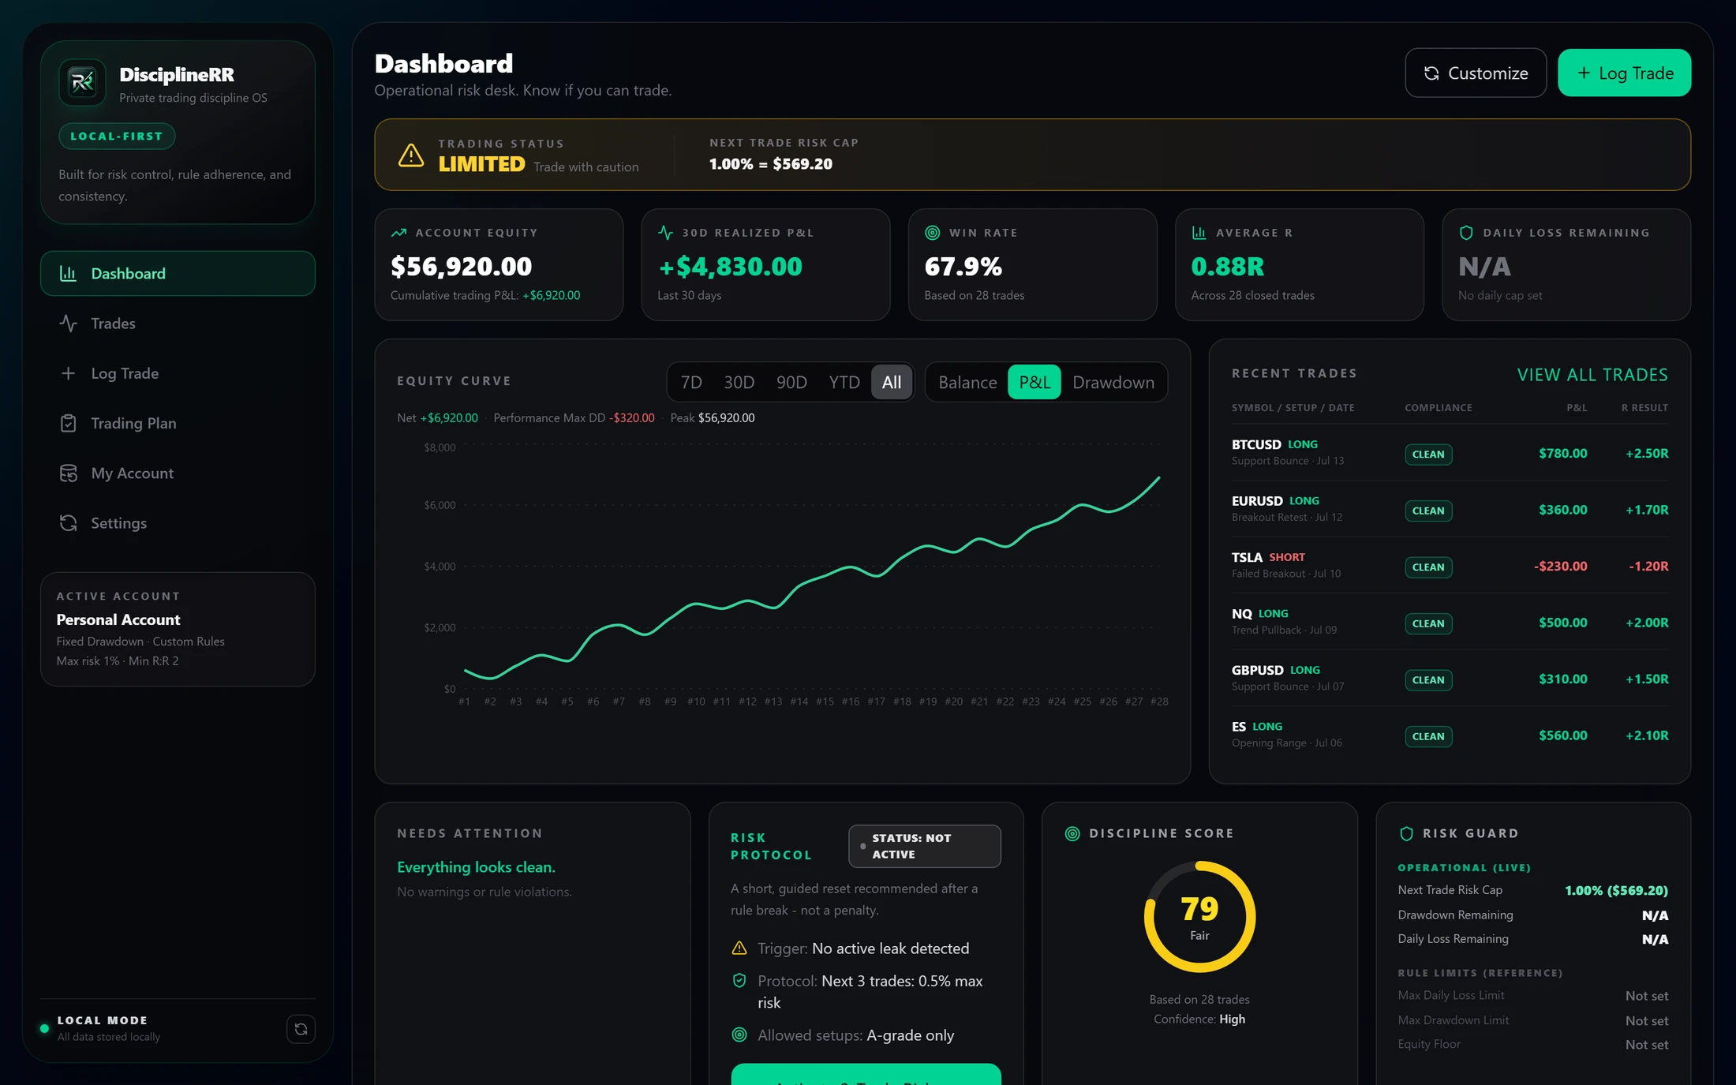Viewport: 1736px width, 1085px height.
Task: Select the 30D time range
Action: point(739,382)
